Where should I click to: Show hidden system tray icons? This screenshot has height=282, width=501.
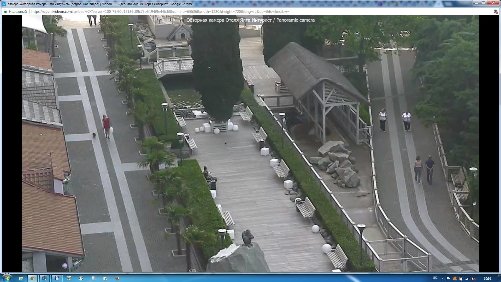[x=442, y=279]
